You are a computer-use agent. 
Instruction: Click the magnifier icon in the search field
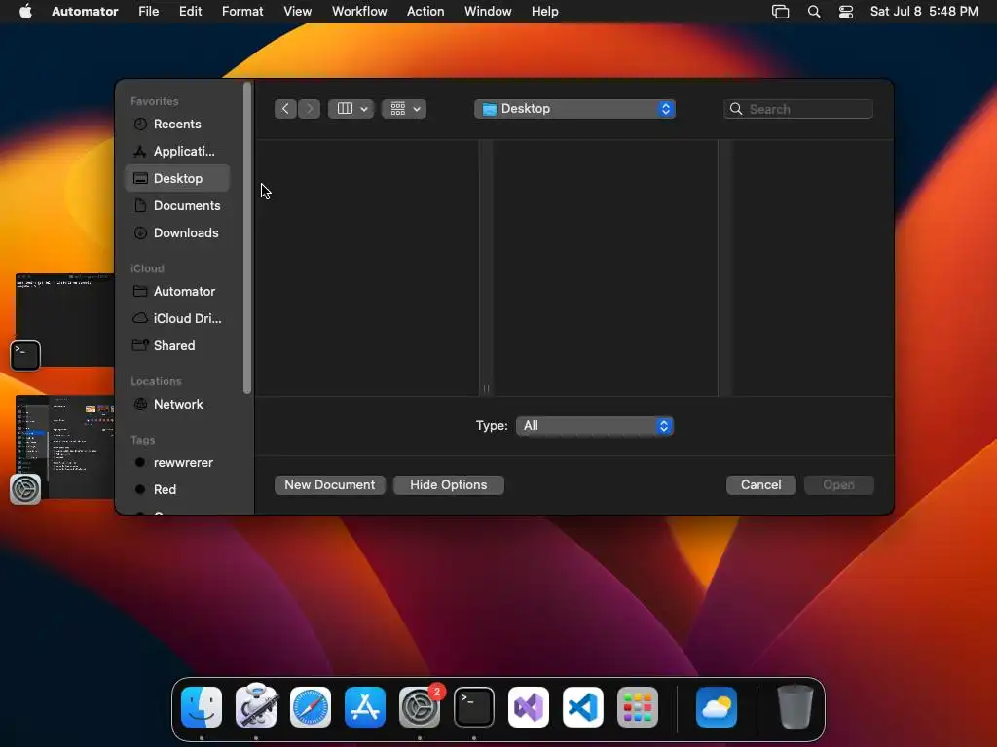pyautogui.click(x=736, y=109)
